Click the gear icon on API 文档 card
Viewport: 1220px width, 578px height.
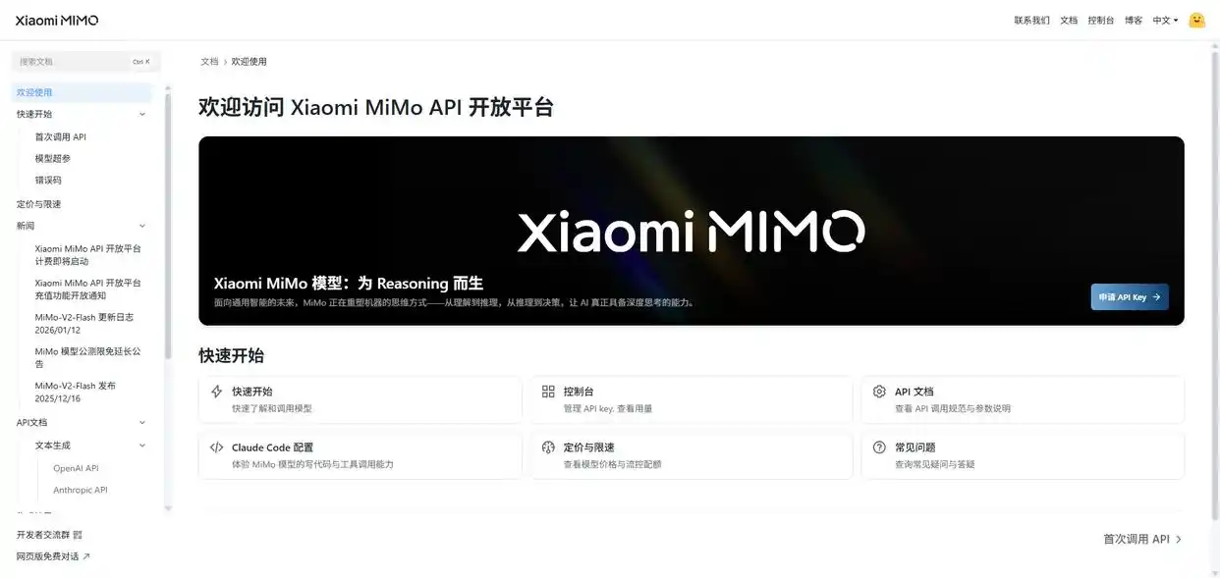click(879, 392)
